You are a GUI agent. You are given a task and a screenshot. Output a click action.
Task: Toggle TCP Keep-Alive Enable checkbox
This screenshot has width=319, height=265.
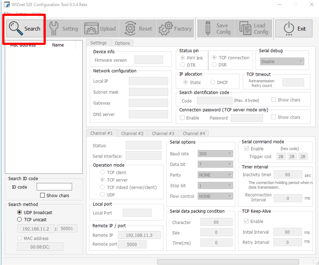(246, 221)
